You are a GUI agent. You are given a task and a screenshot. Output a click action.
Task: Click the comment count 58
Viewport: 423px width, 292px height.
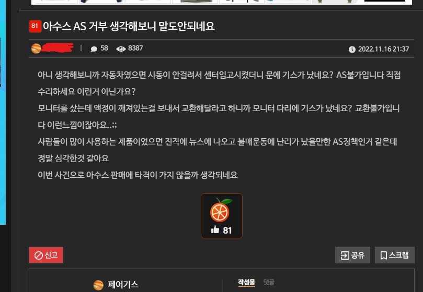tap(104, 48)
